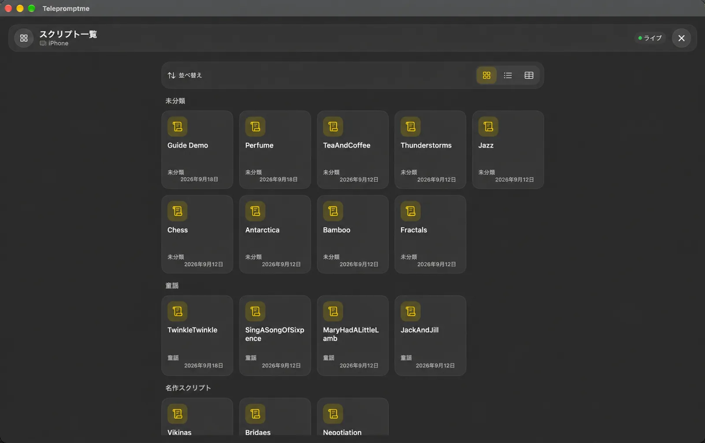Screen dimensions: 705x443
Task: Open the Perfume script title
Action: click(x=259, y=145)
